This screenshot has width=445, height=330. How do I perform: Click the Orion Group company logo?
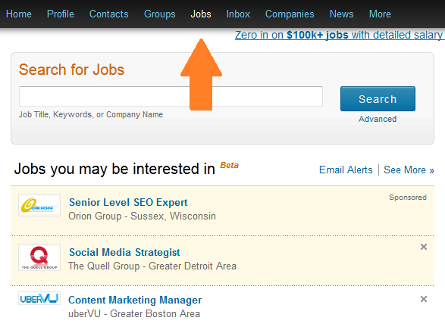click(39, 205)
